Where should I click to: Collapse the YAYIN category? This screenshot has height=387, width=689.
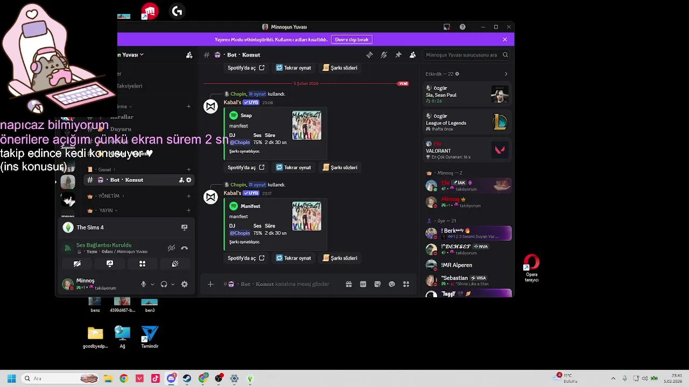102,211
